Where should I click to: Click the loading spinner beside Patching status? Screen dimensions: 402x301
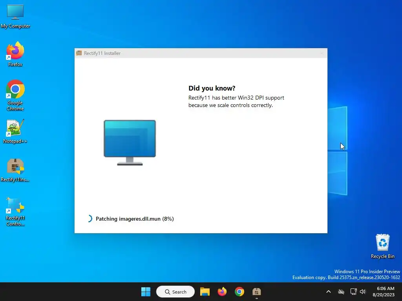click(x=89, y=219)
